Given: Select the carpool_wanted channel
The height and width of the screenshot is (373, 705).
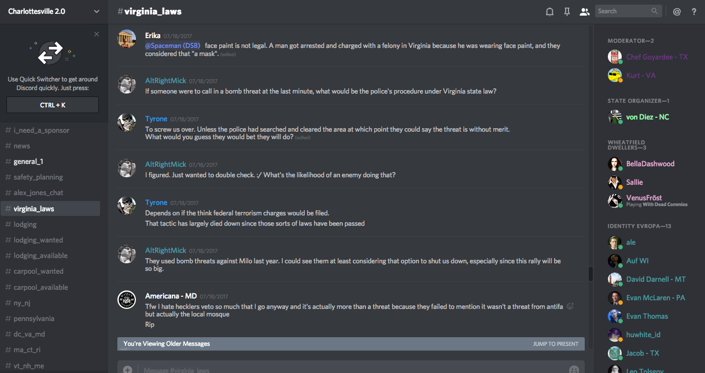Looking at the screenshot, I should point(38,271).
